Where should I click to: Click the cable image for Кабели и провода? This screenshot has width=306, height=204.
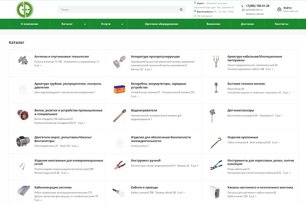pos(118,192)
